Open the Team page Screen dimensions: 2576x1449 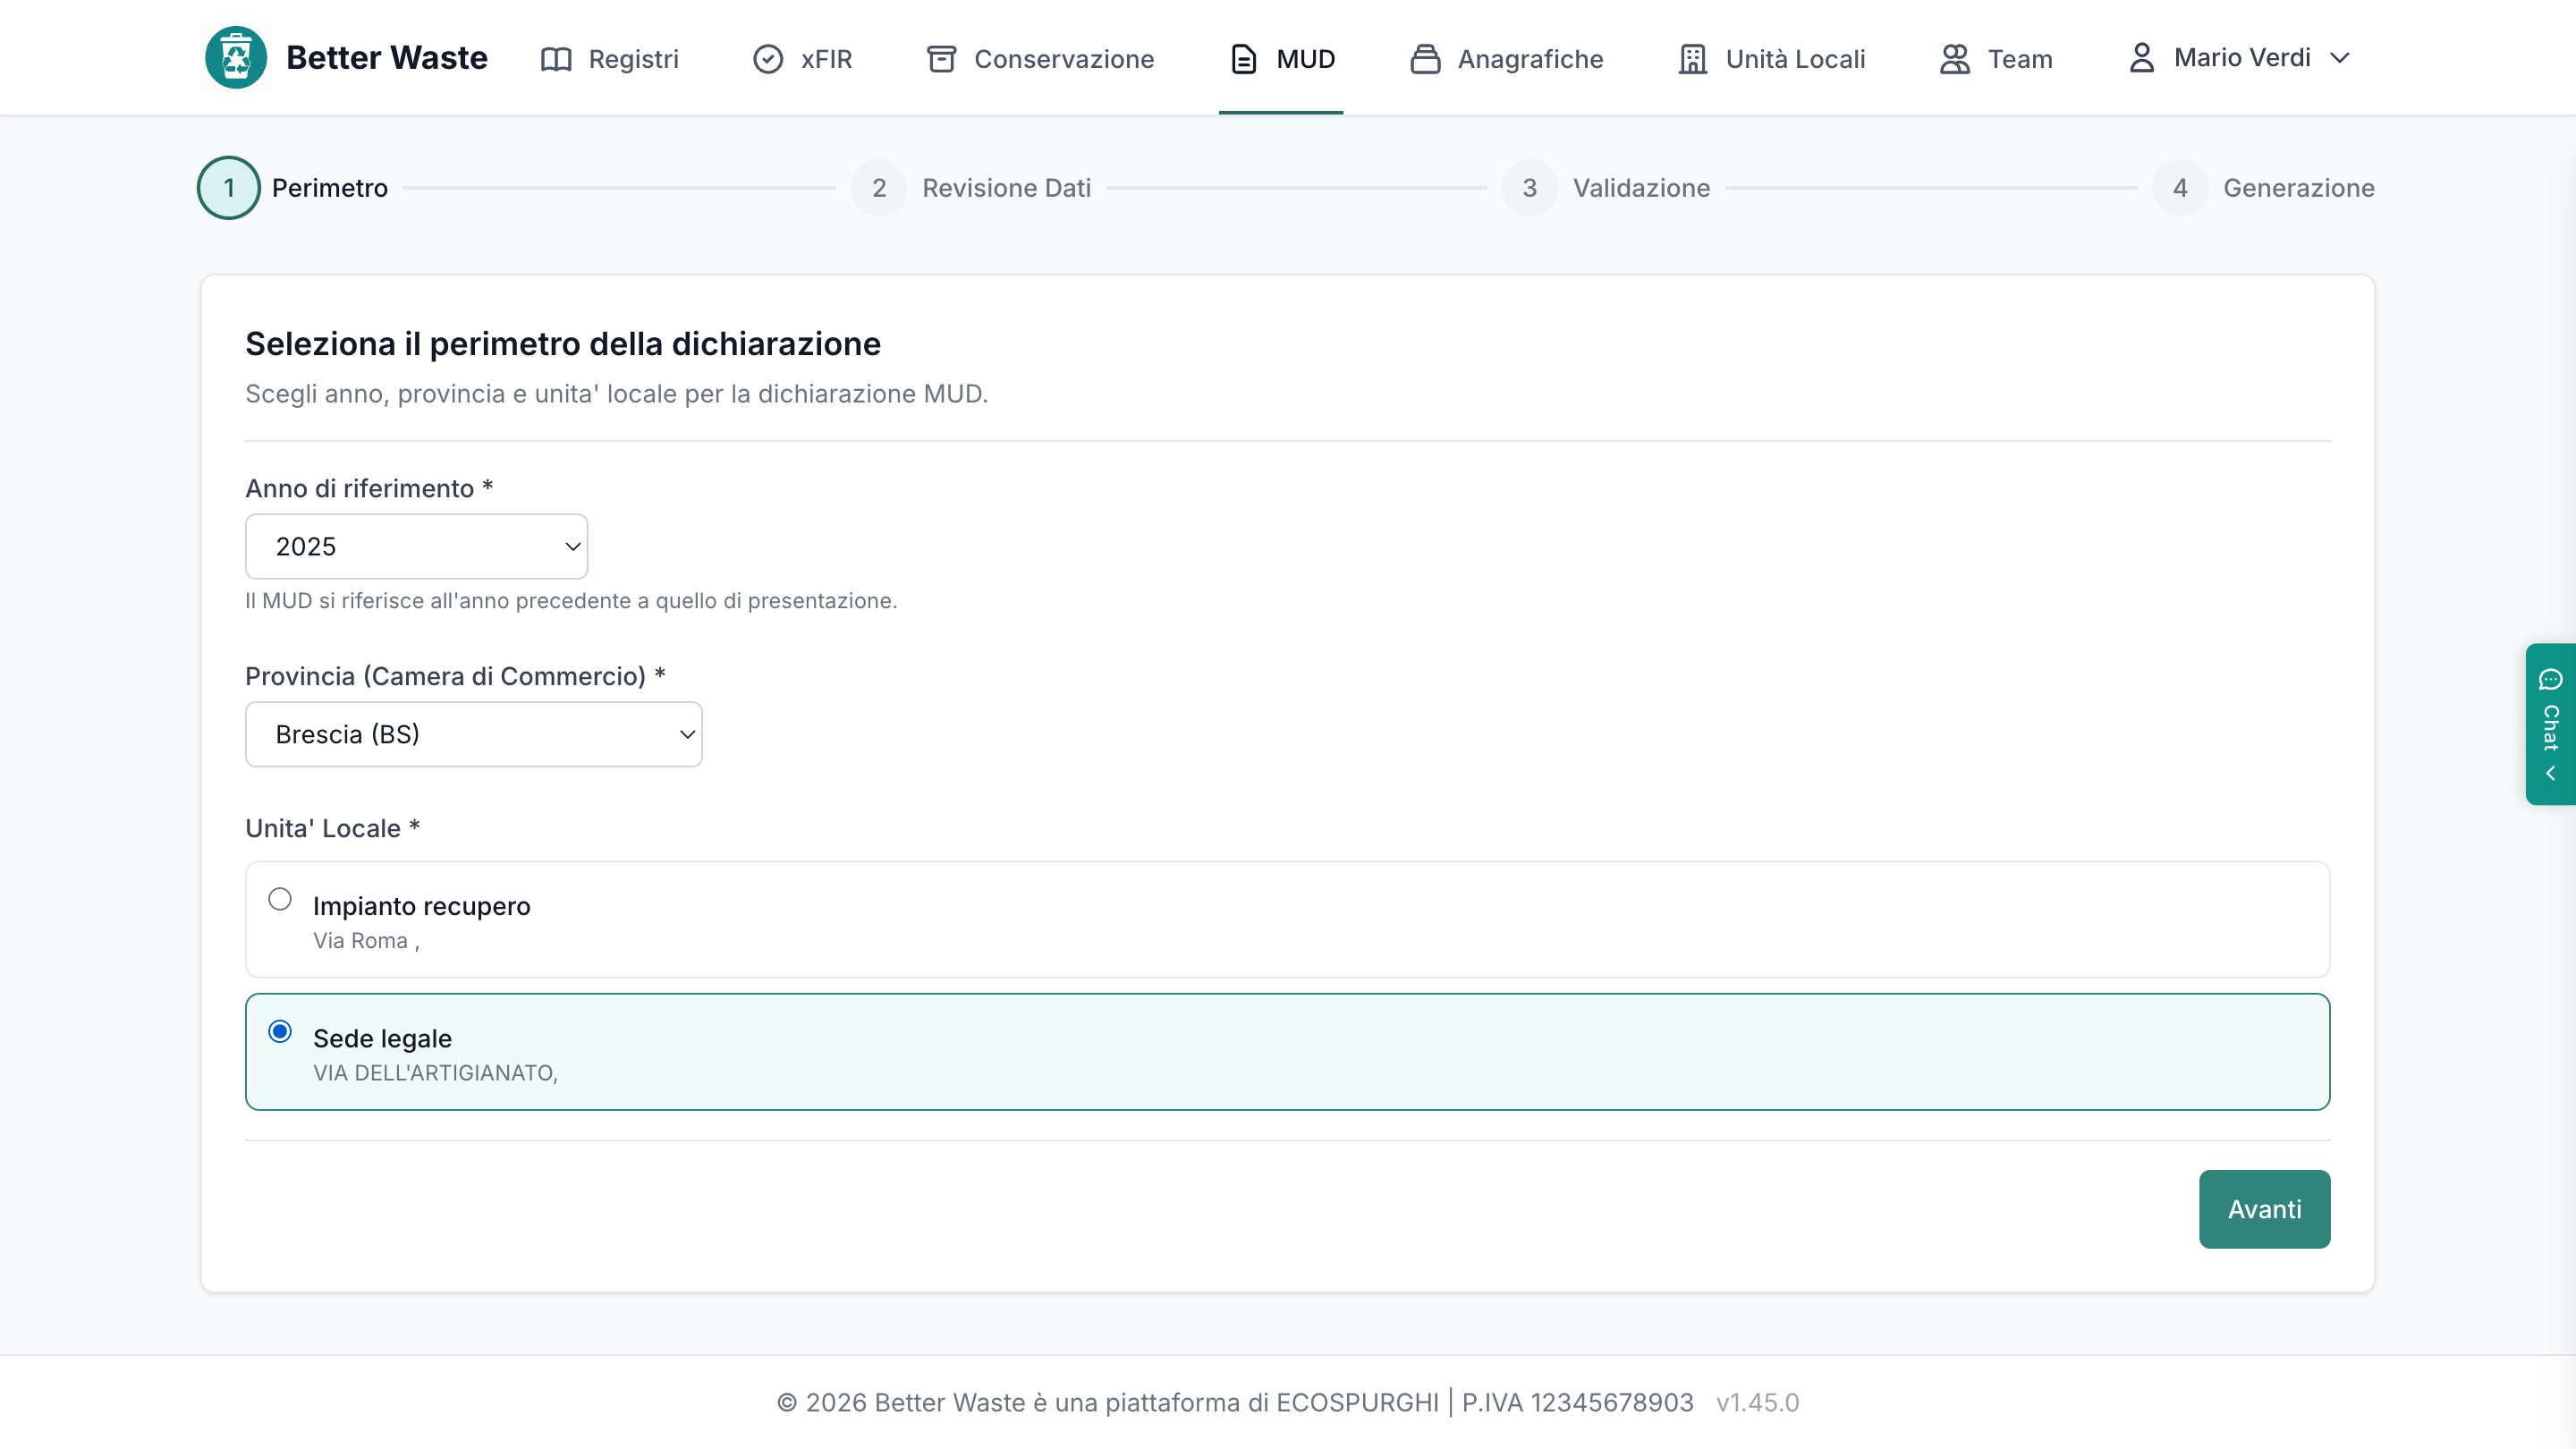pyautogui.click(x=1996, y=59)
